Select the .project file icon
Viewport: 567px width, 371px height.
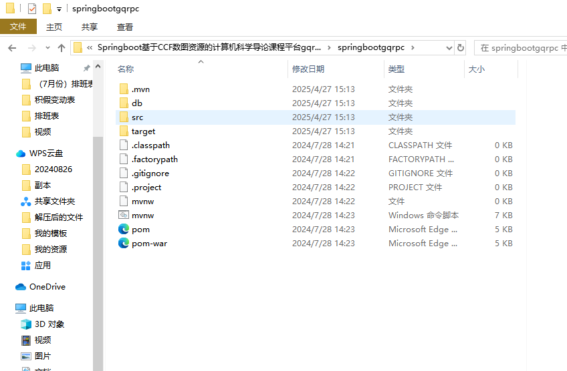coord(124,187)
